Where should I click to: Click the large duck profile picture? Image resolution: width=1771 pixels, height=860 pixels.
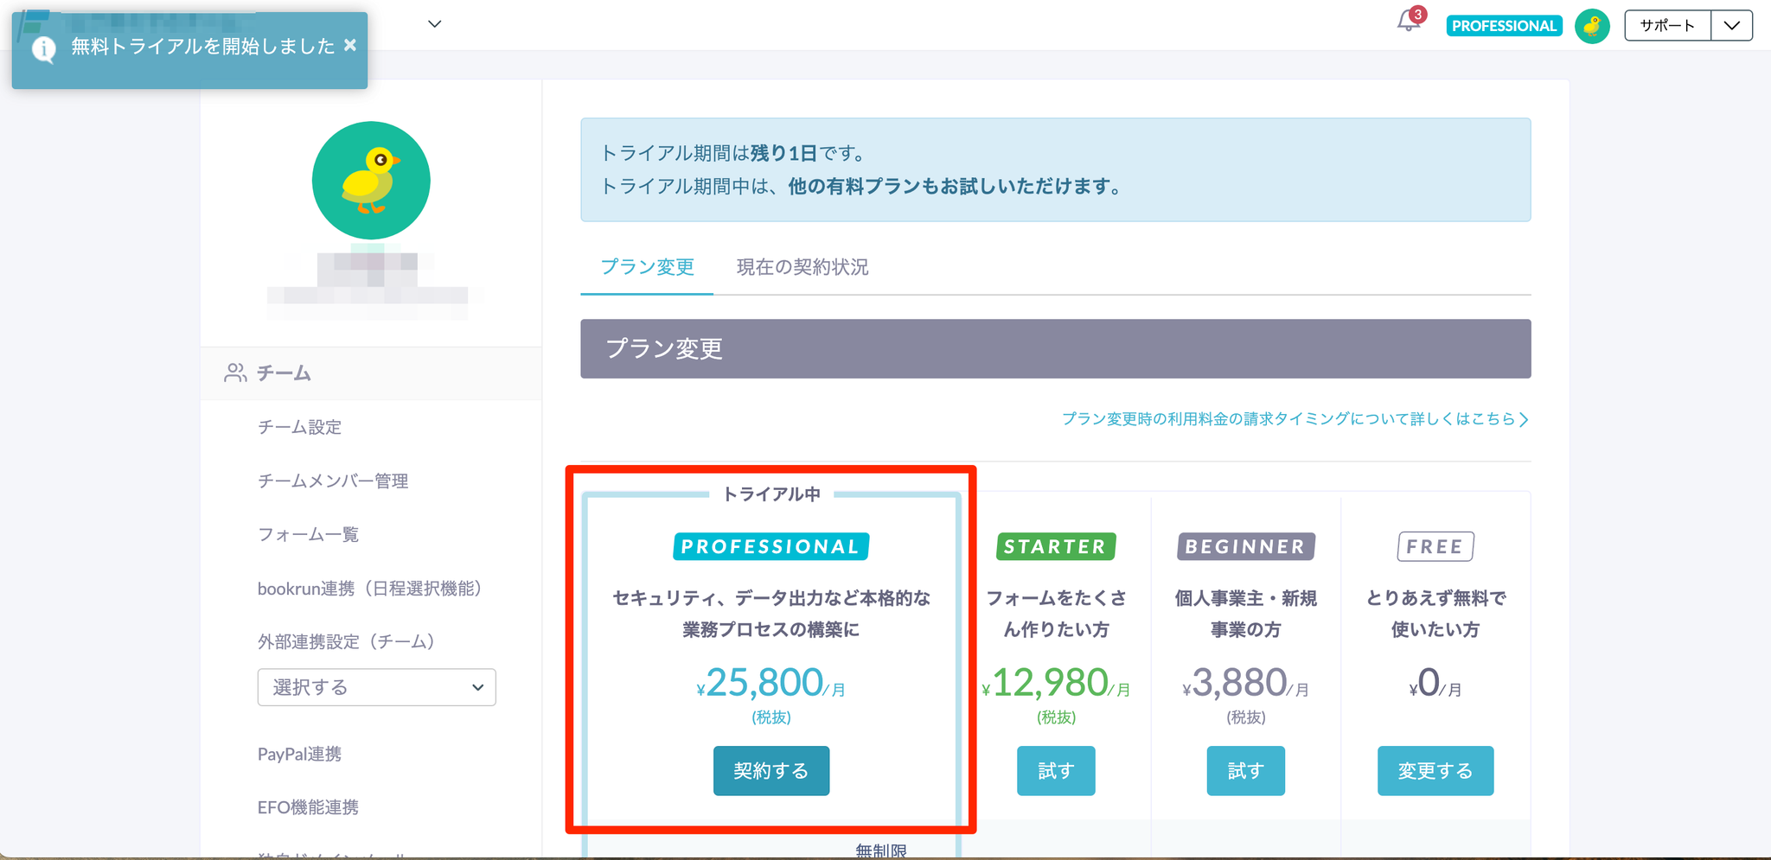371,181
